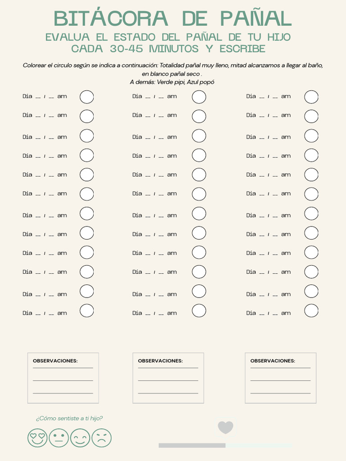Click the '¿Cómo sentiste a ti hijo?' text
346x461 pixels.
(x=69, y=418)
